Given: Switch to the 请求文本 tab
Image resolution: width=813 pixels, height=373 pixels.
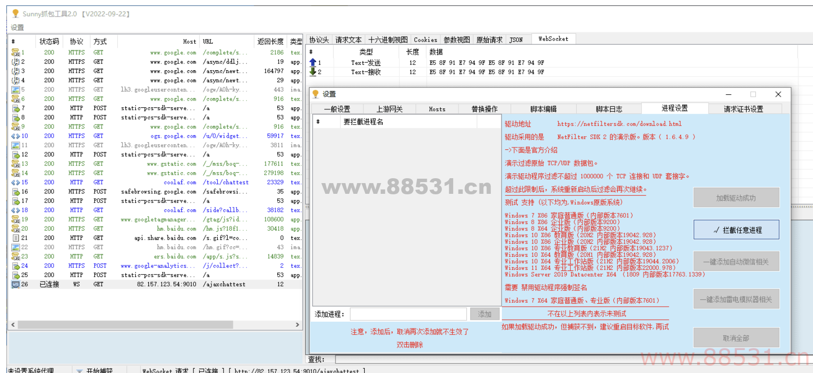Looking at the screenshot, I should pyautogui.click(x=349, y=40).
